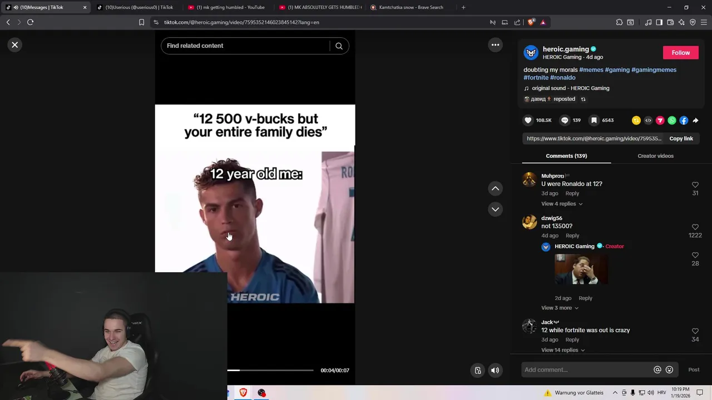The image size is (712, 400).
Task: Like Jack's comment about fortnite
Action: [695, 331]
